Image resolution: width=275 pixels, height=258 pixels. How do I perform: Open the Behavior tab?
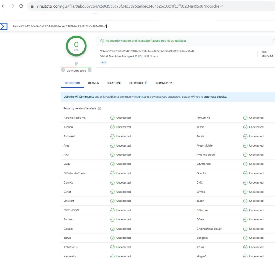(136, 83)
